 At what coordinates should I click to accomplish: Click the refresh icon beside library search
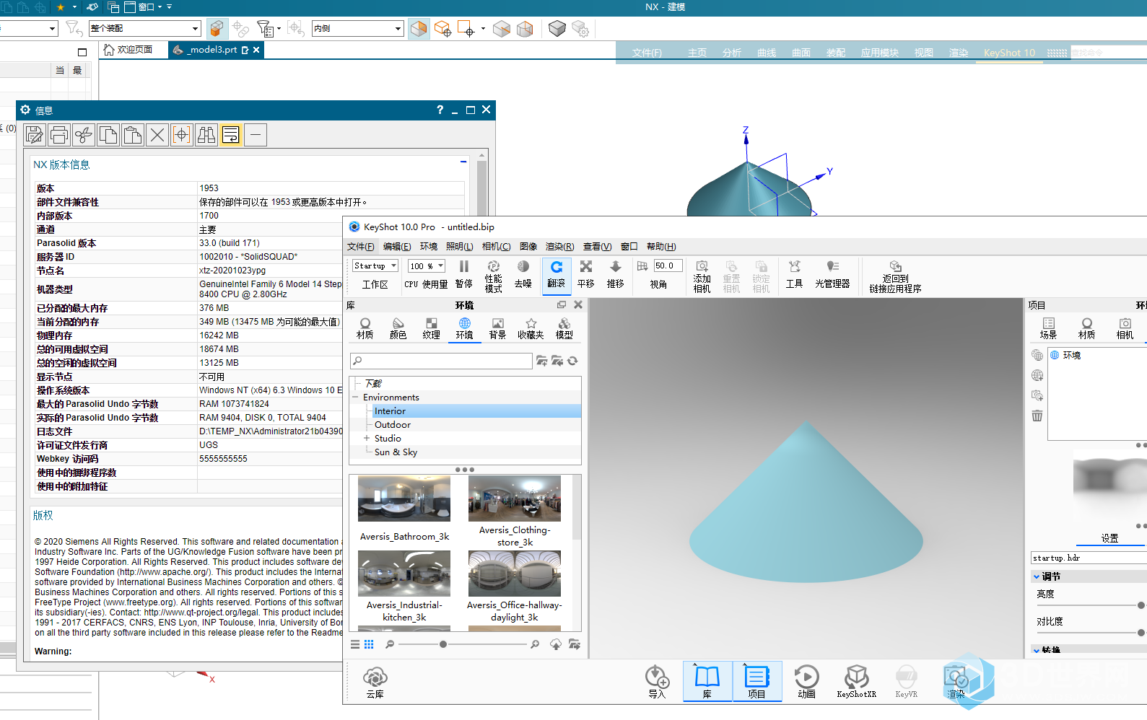click(x=572, y=361)
